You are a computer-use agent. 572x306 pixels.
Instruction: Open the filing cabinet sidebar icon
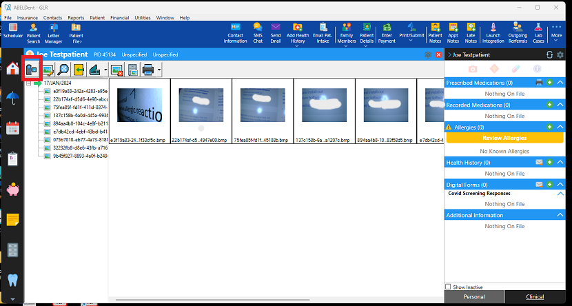tap(12, 250)
